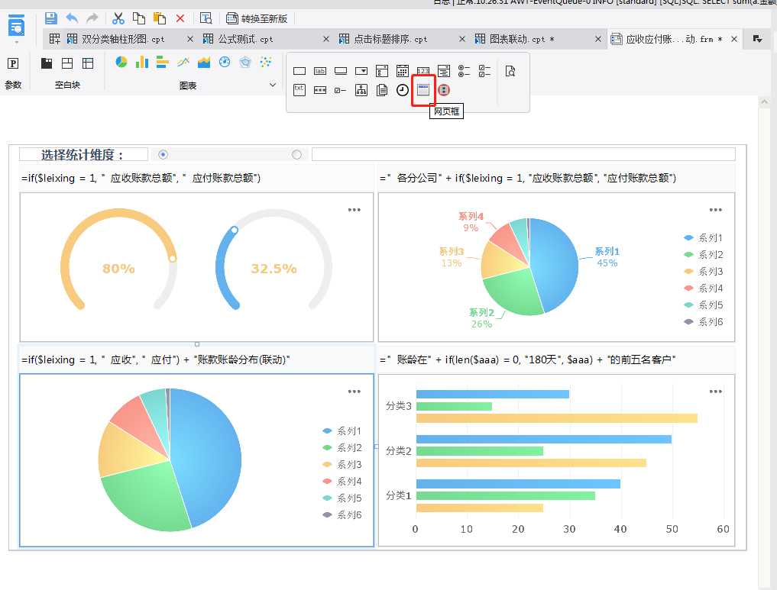Click the vertical scrollbar up arrow

click(x=763, y=102)
